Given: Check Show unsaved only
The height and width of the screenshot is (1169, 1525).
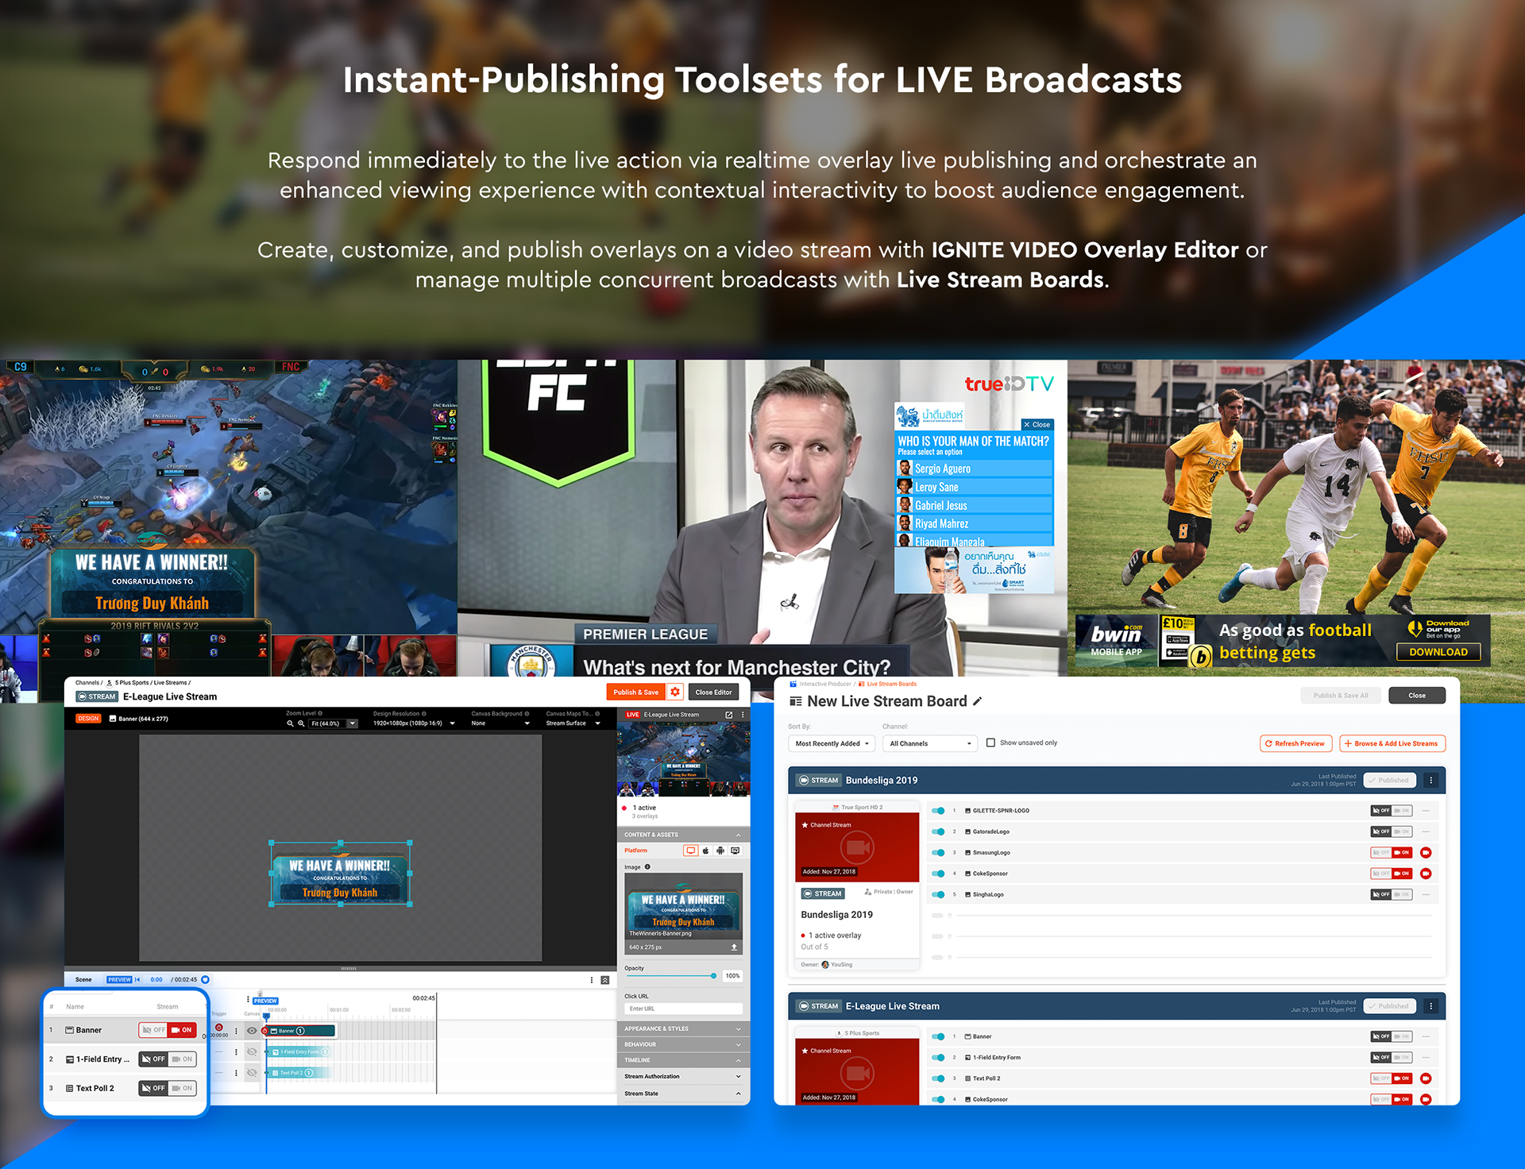Looking at the screenshot, I should click(x=990, y=743).
